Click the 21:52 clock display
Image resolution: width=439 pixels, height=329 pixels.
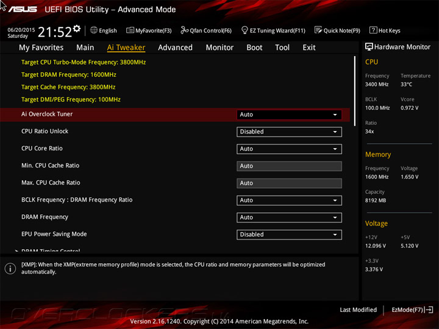click(55, 32)
